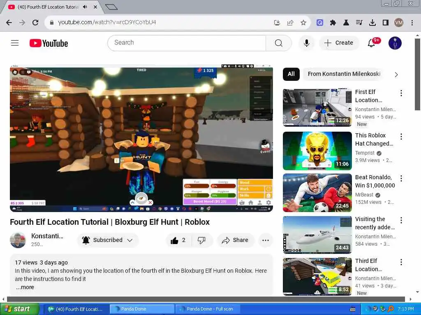The image size is (421, 315).
Task: Open the MrBeast channel name
Action: click(364, 195)
